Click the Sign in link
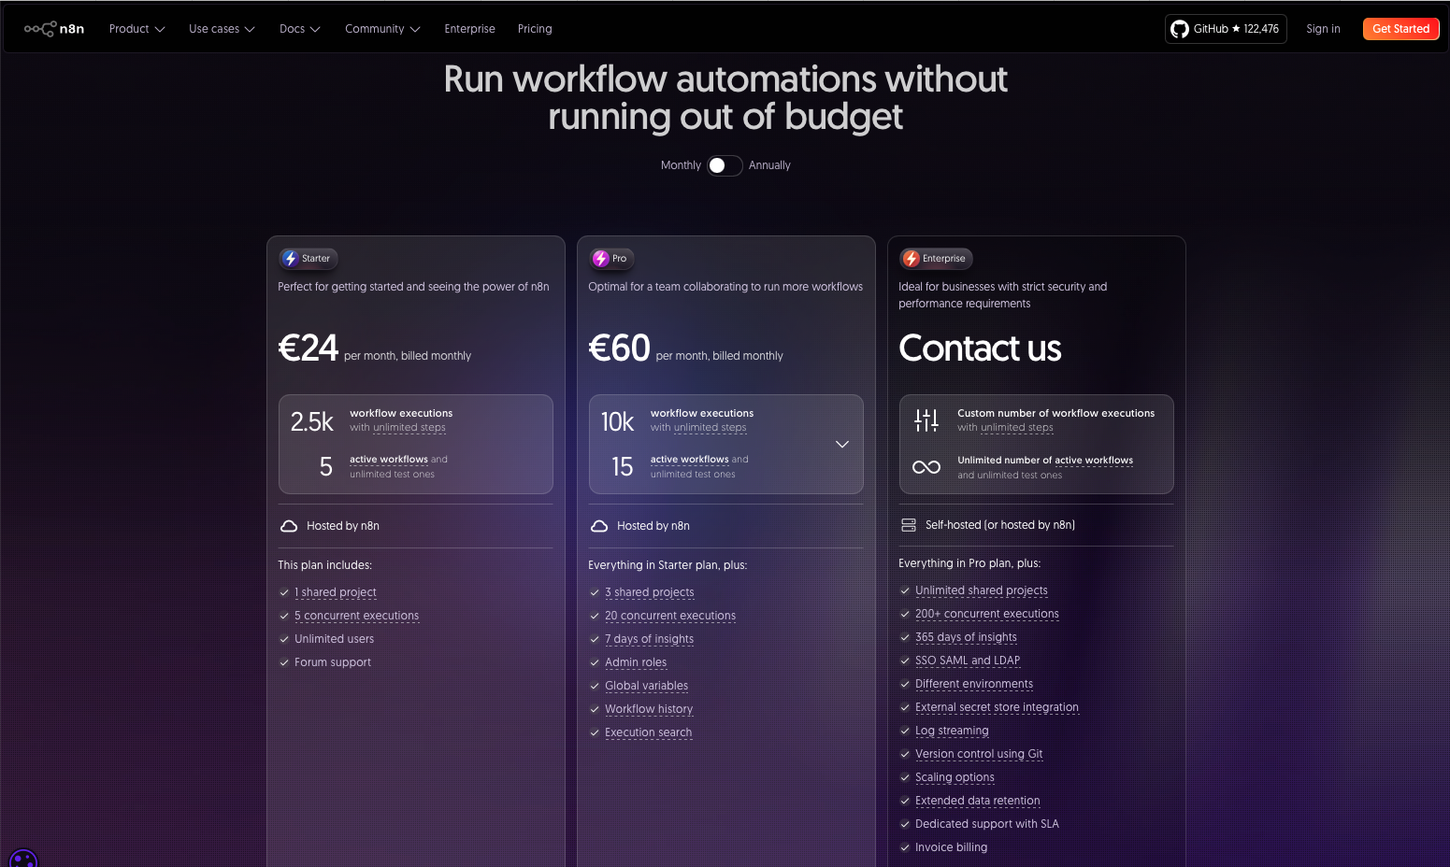Screen dimensions: 1450x867 (1323, 29)
